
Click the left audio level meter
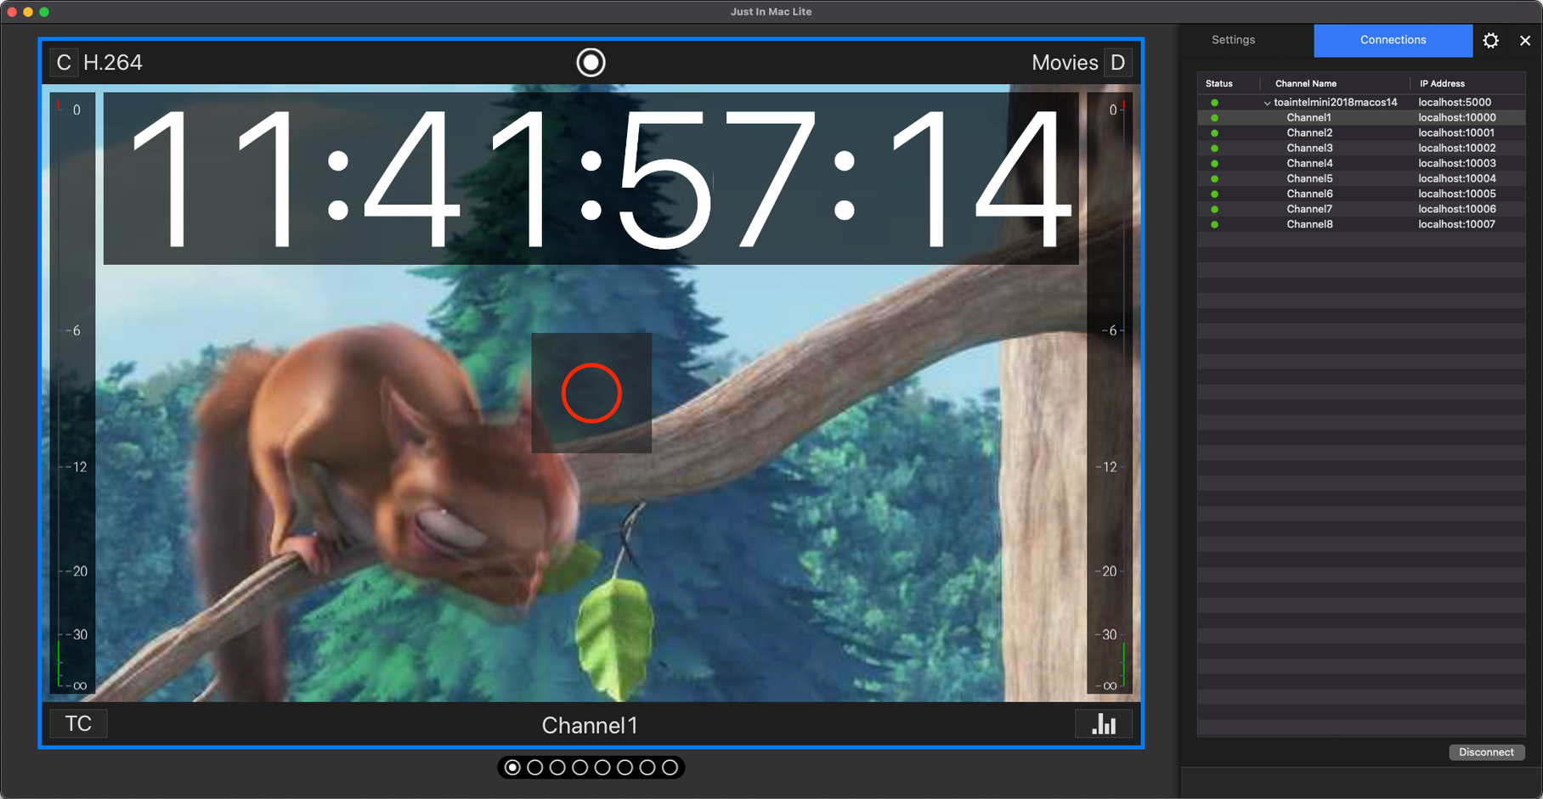pos(72,393)
